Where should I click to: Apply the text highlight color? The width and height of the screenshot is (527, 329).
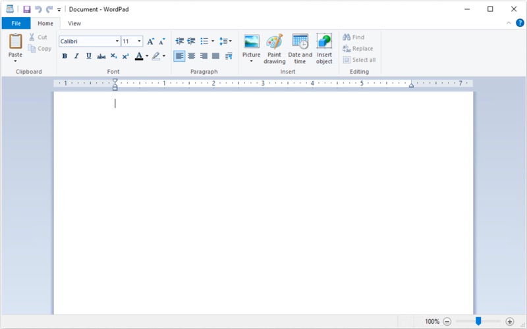pyautogui.click(x=156, y=56)
